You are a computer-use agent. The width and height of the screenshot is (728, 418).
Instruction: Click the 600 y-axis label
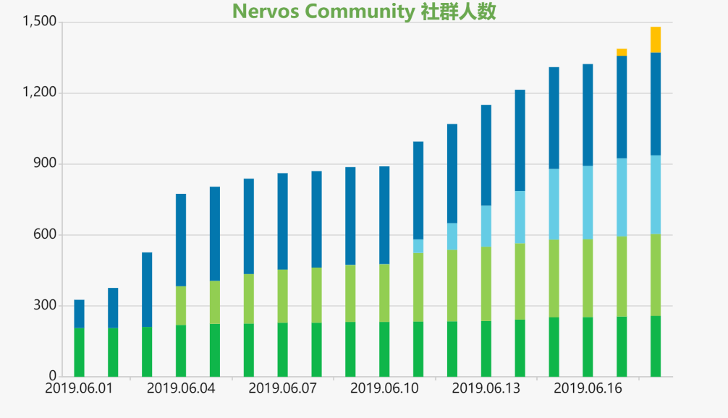[45, 234]
